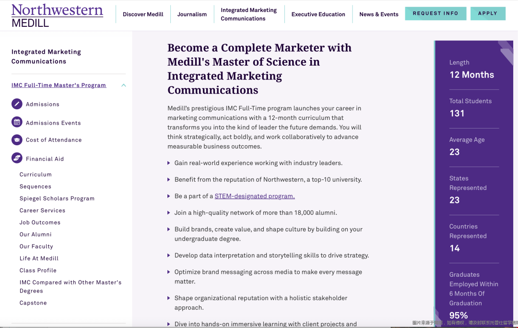The image size is (518, 328).
Task: Open the Journalism nav menu
Action: [x=192, y=14]
